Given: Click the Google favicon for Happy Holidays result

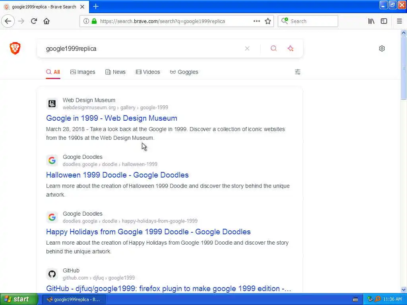Looking at the screenshot, I should [x=52, y=217].
